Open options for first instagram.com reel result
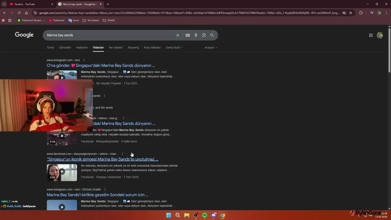391x220 pixels. 84,60
